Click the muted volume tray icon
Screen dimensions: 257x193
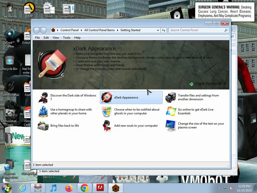click(x=232, y=188)
